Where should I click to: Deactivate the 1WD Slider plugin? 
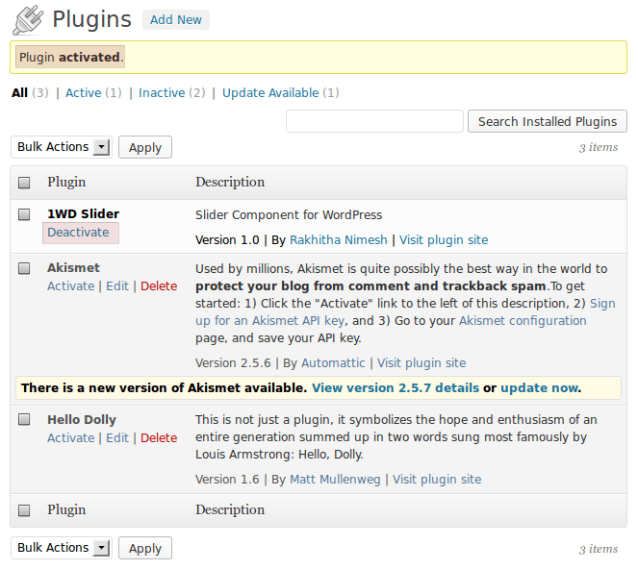point(78,233)
